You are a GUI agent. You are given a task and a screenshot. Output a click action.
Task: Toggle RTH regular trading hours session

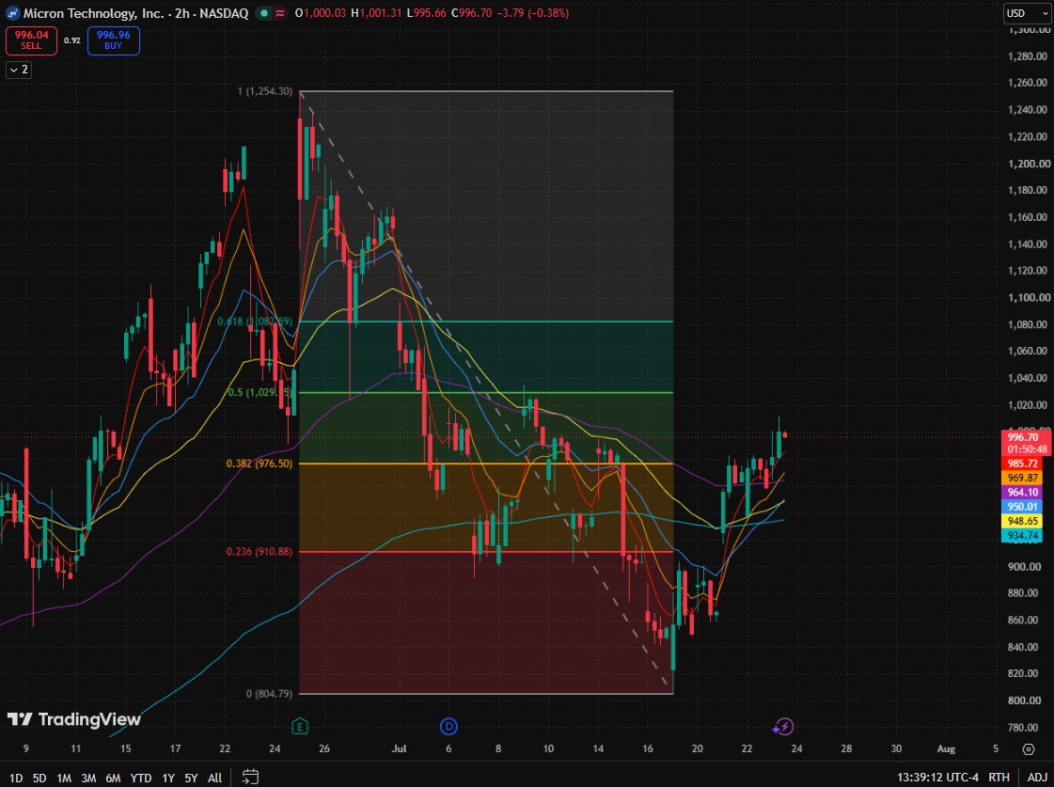point(999,777)
